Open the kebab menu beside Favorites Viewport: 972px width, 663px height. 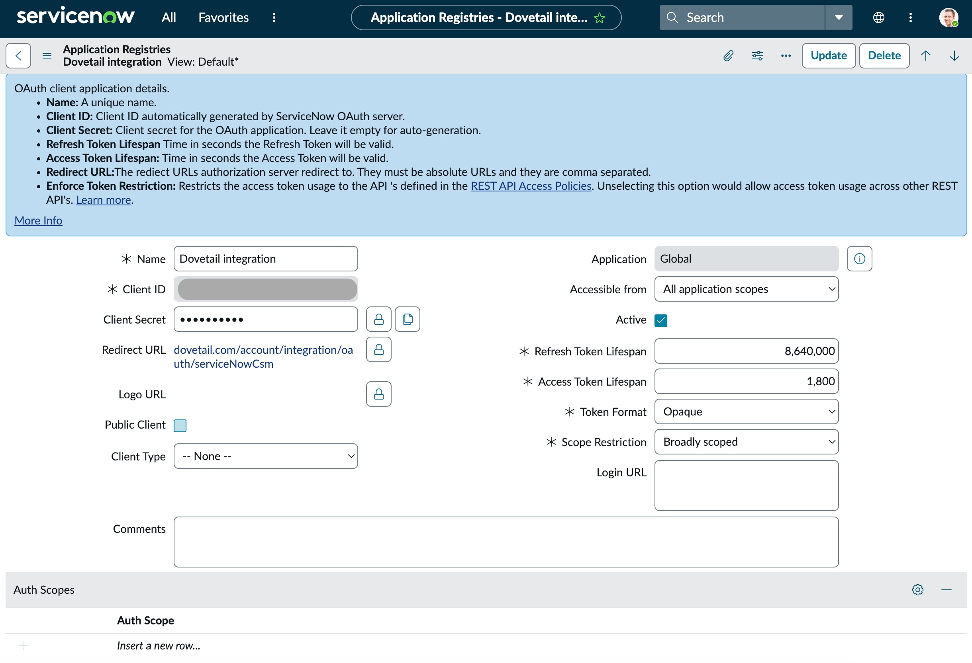pos(274,18)
